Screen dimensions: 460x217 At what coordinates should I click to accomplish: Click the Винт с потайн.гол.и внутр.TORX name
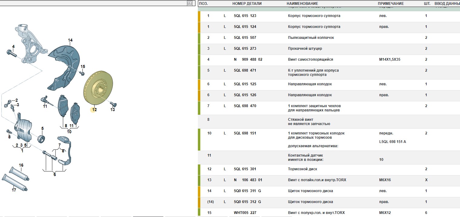[317, 180]
